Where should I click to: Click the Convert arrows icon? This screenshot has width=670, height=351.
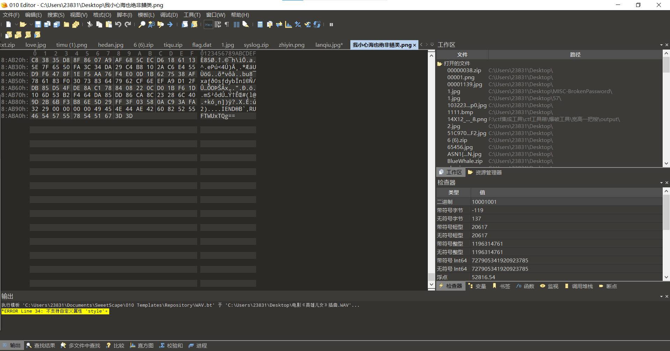[279, 24]
